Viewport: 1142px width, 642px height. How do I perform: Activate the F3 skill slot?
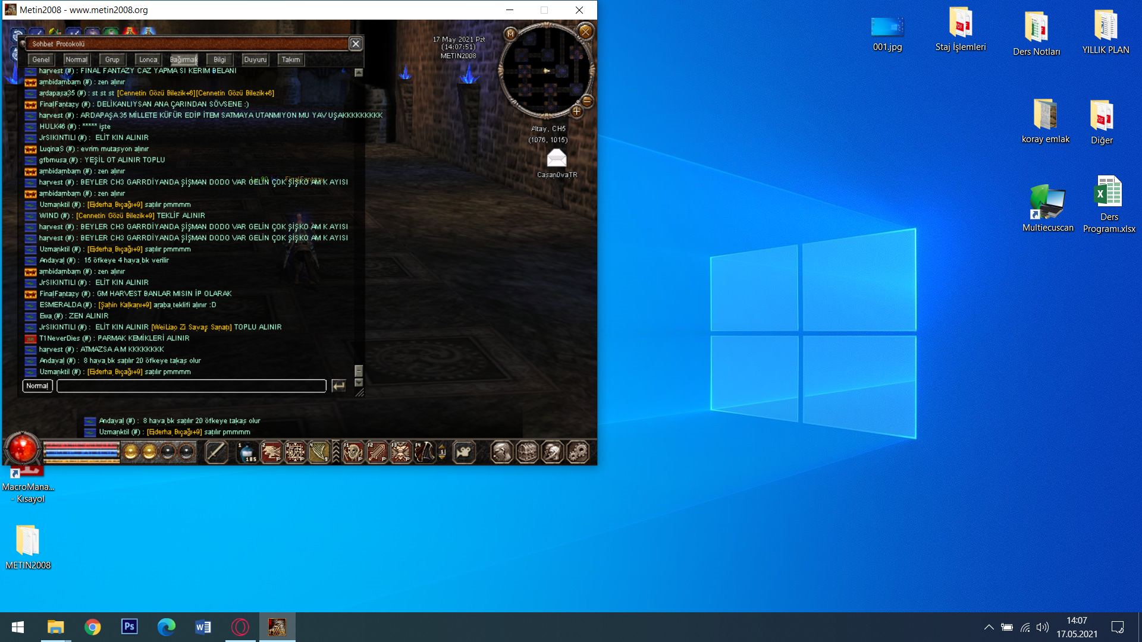click(x=401, y=452)
